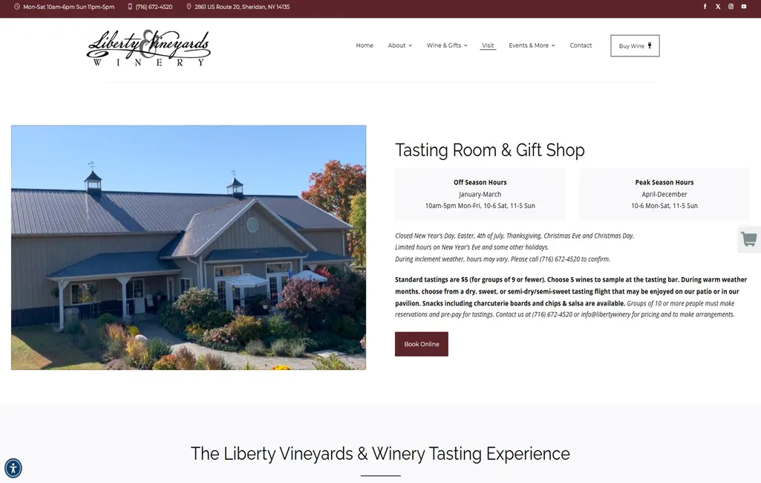The width and height of the screenshot is (761, 483).
Task: Click the location pin icon
Action: pos(189,7)
